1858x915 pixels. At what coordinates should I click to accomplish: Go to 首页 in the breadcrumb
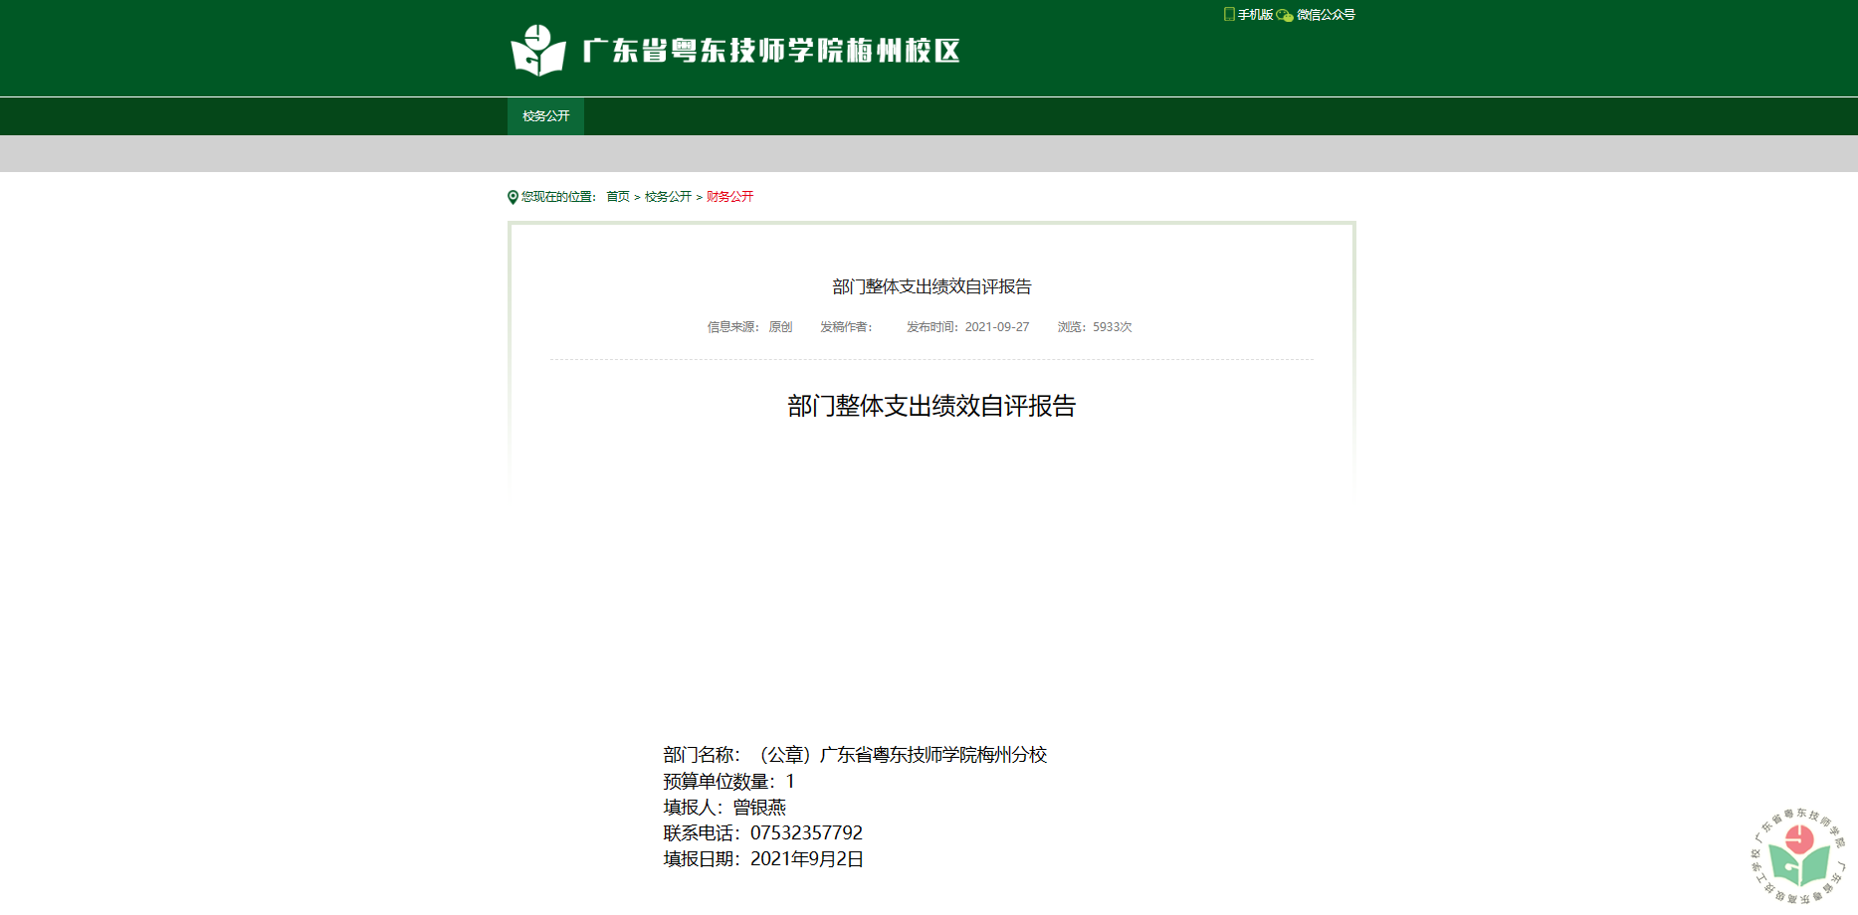pos(618,197)
